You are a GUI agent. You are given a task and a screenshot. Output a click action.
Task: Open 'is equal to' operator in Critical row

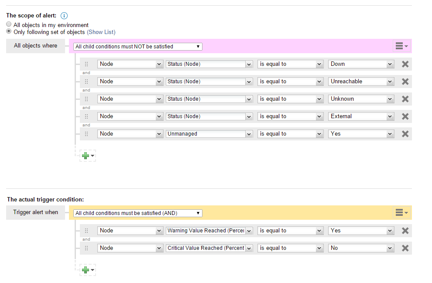pos(290,248)
